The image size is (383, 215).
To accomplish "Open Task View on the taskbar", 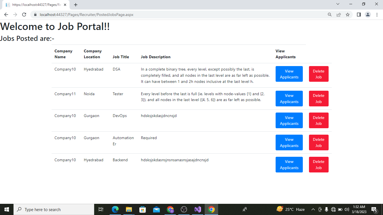I will coord(101,209).
